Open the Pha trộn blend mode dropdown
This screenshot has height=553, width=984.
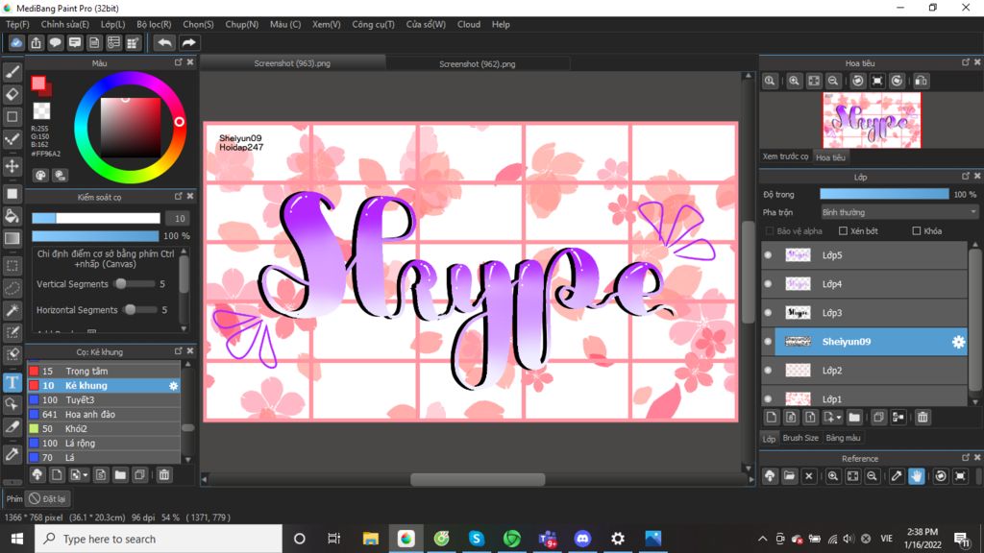(x=899, y=212)
